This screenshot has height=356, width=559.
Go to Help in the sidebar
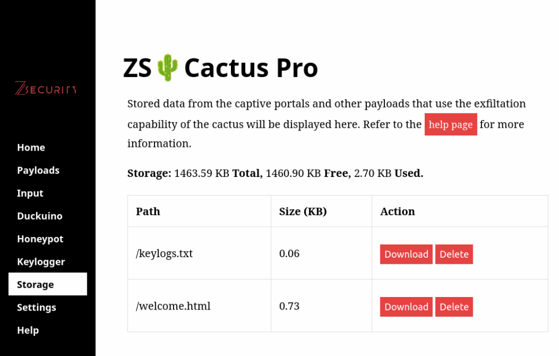[28, 330]
